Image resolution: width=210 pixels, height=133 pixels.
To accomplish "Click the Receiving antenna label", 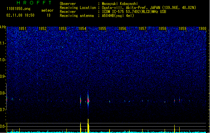I will pyautogui.click(x=77, y=16).
